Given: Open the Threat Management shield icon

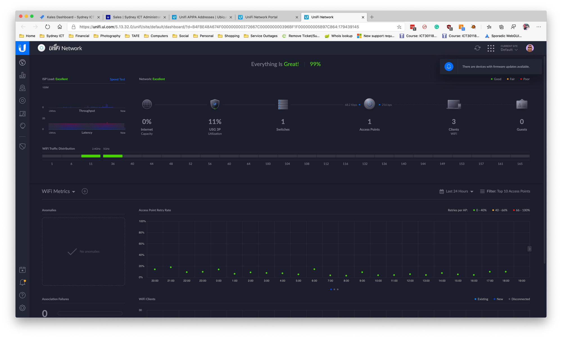Looking at the screenshot, I should pos(22,146).
